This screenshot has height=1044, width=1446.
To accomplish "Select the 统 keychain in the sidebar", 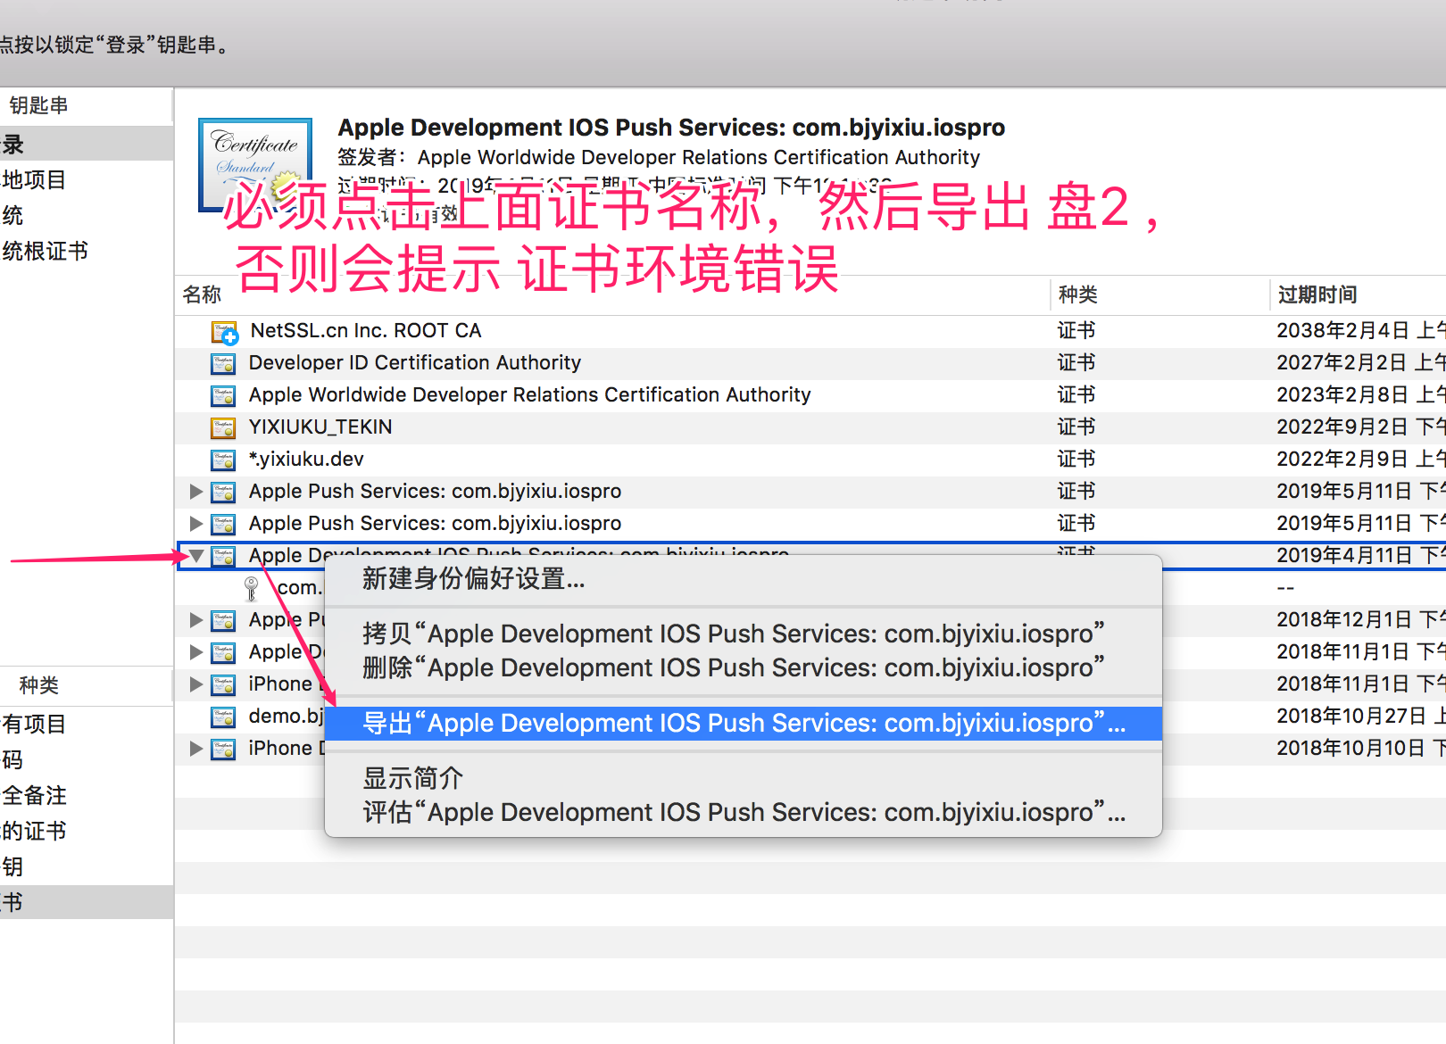I will [x=87, y=215].
